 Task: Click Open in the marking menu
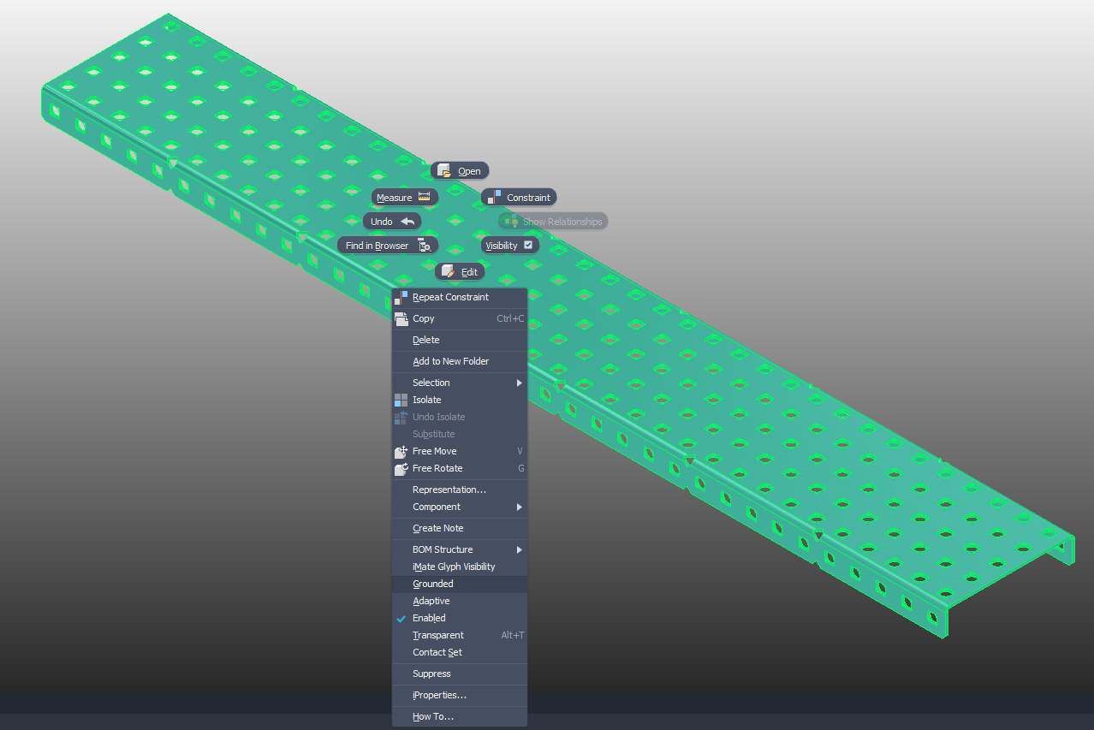click(x=460, y=170)
